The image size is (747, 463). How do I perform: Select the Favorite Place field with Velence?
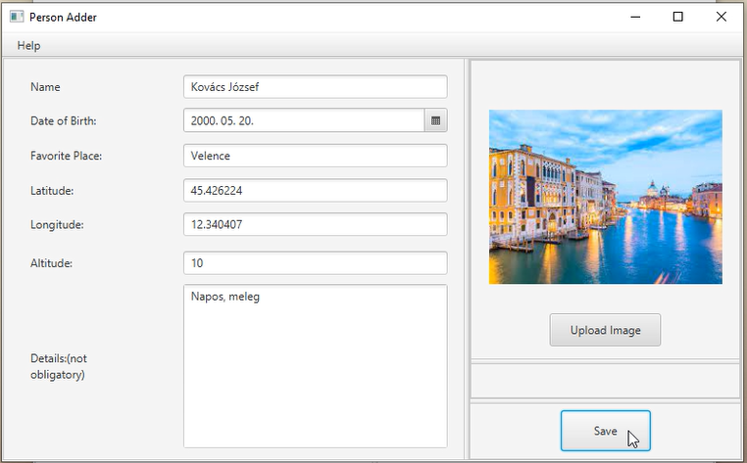click(x=316, y=156)
